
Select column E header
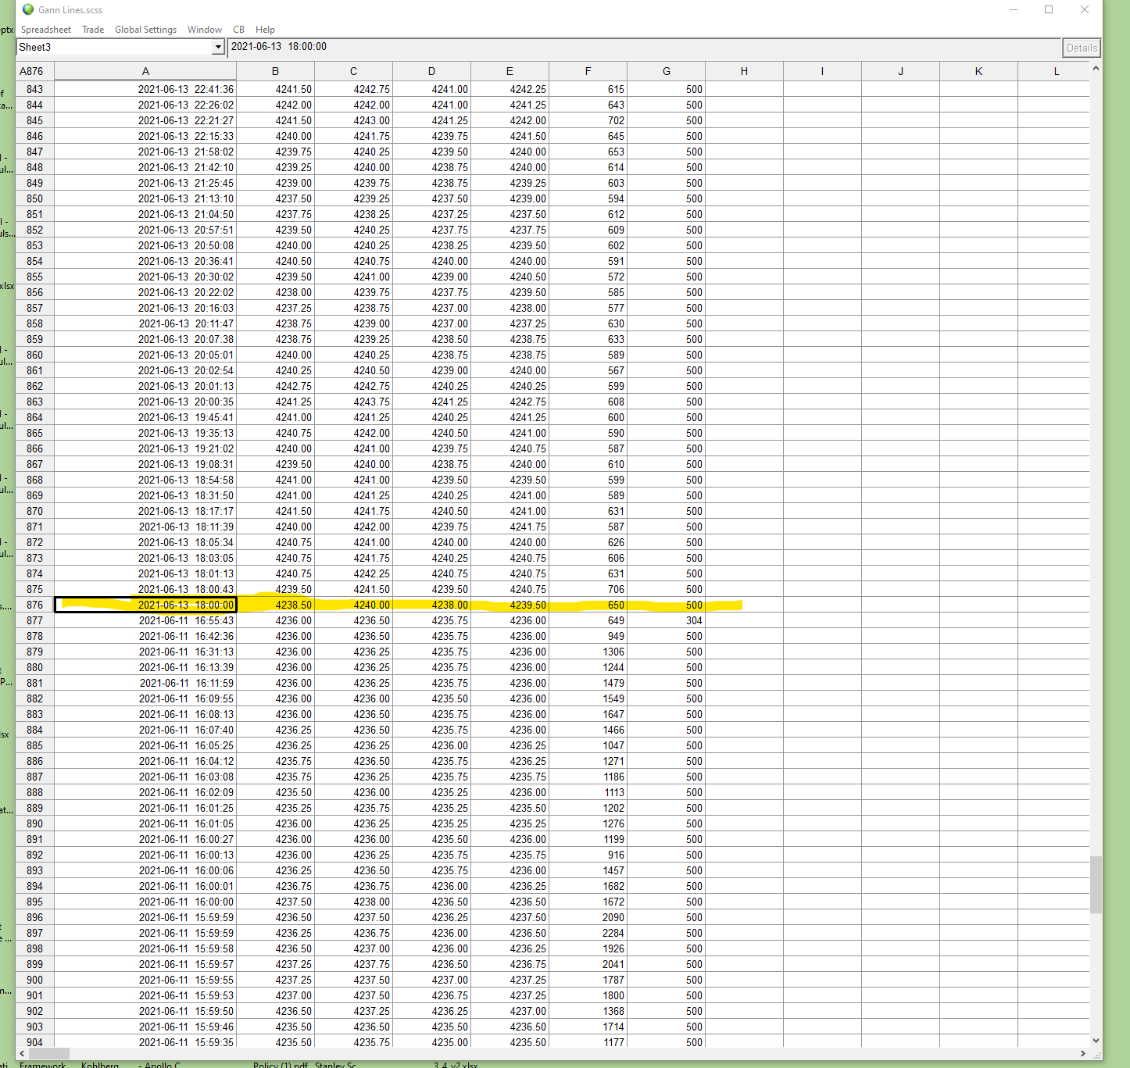510,71
